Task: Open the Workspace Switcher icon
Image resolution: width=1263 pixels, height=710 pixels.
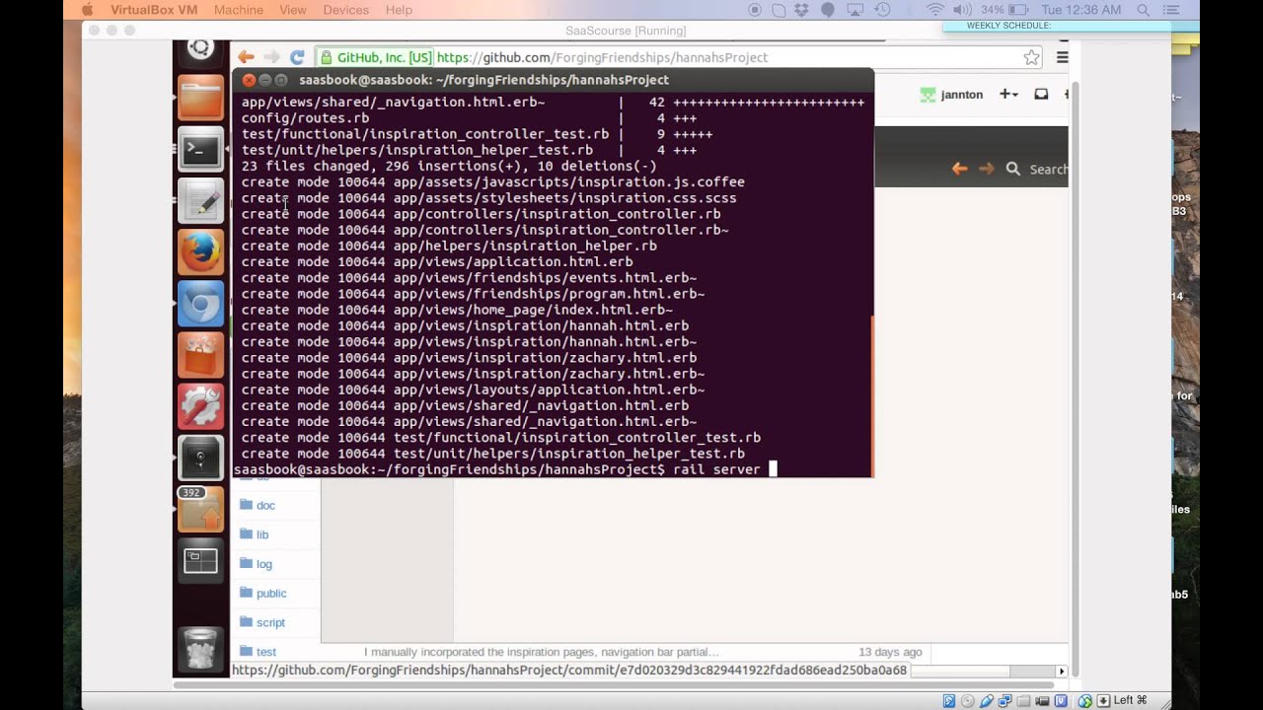Action: tap(200, 561)
